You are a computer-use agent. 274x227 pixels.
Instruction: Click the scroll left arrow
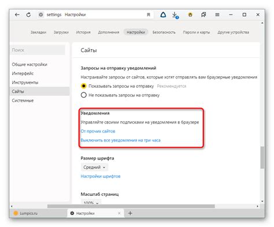(12, 206)
